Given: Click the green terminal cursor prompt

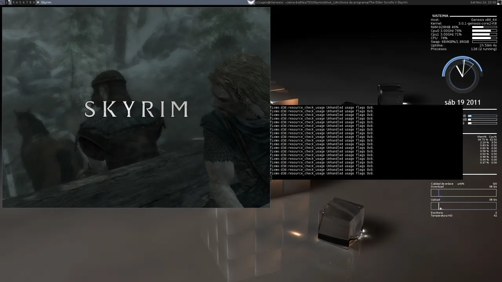Looking at the screenshot, I should pos(271,177).
